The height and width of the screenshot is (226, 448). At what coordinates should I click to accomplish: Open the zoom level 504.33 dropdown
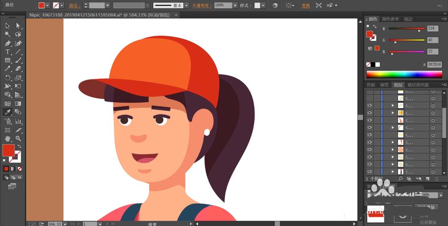tap(65, 224)
